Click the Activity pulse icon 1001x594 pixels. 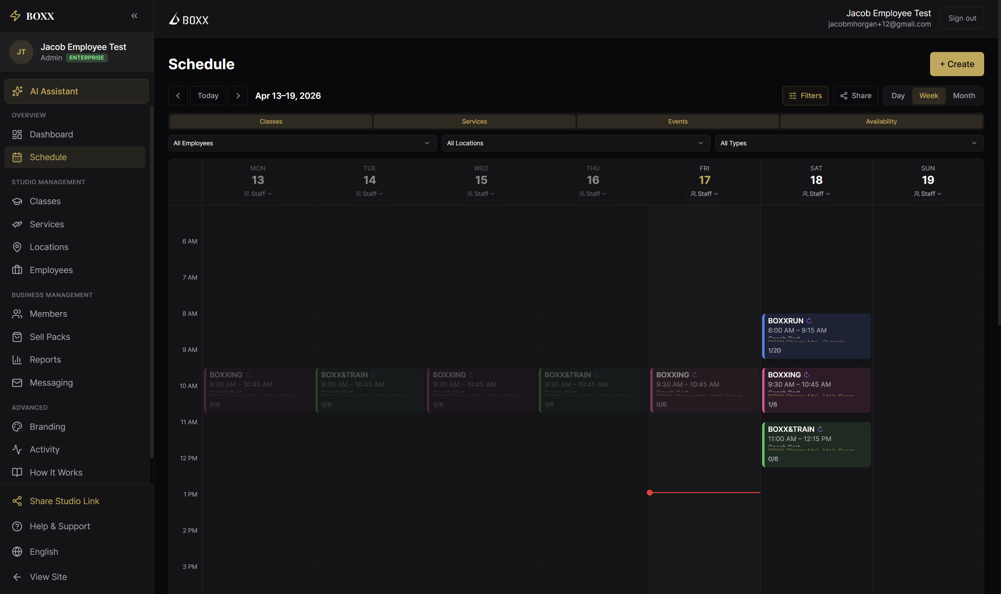17,449
